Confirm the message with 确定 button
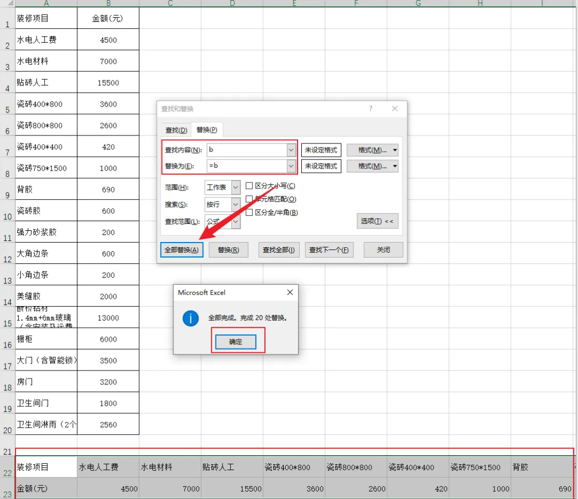578x499 pixels. pos(235,342)
